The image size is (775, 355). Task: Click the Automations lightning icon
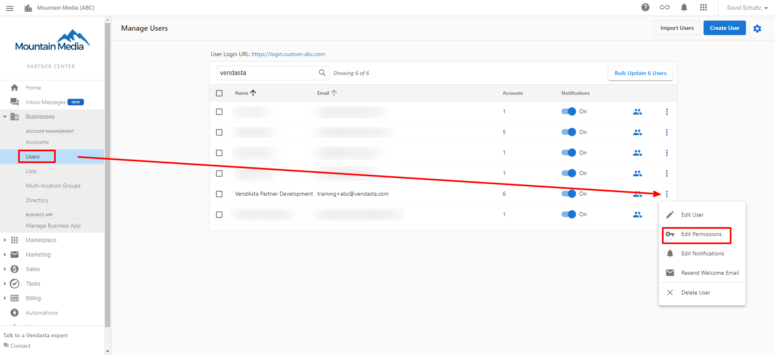tap(15, 313)
